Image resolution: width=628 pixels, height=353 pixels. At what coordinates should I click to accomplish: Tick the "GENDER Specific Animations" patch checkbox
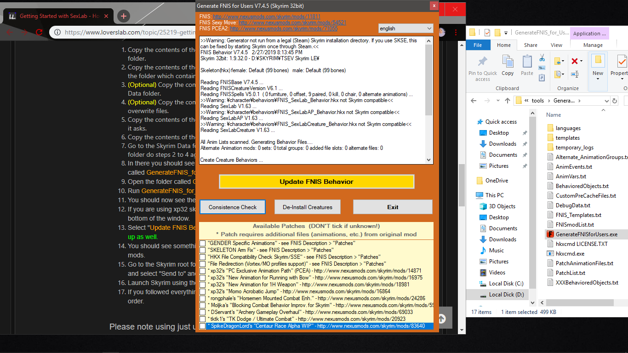202,243
